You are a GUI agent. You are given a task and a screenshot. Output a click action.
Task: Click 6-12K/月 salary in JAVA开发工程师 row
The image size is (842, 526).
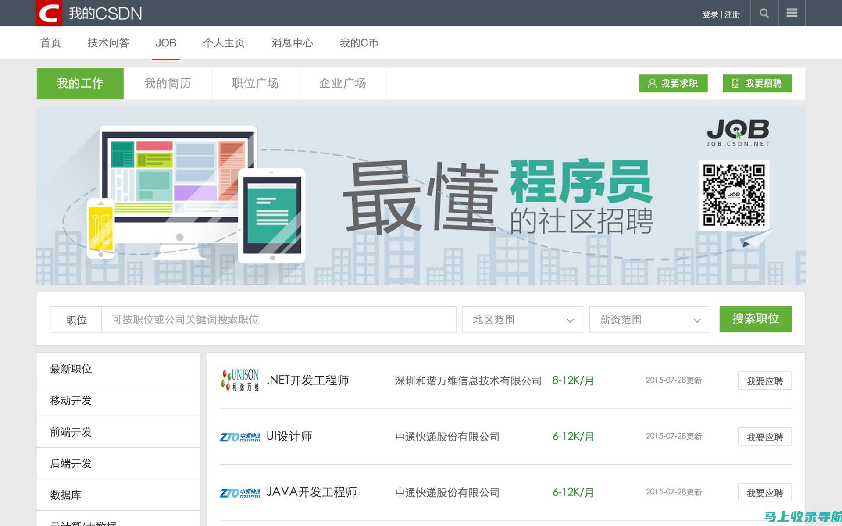[573, 493]
